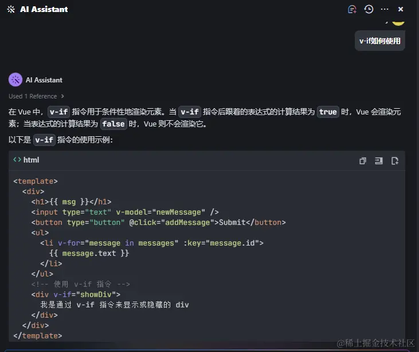Click the user message 'v-if如何使用'

pyautogui.click(x=379, y=41)
